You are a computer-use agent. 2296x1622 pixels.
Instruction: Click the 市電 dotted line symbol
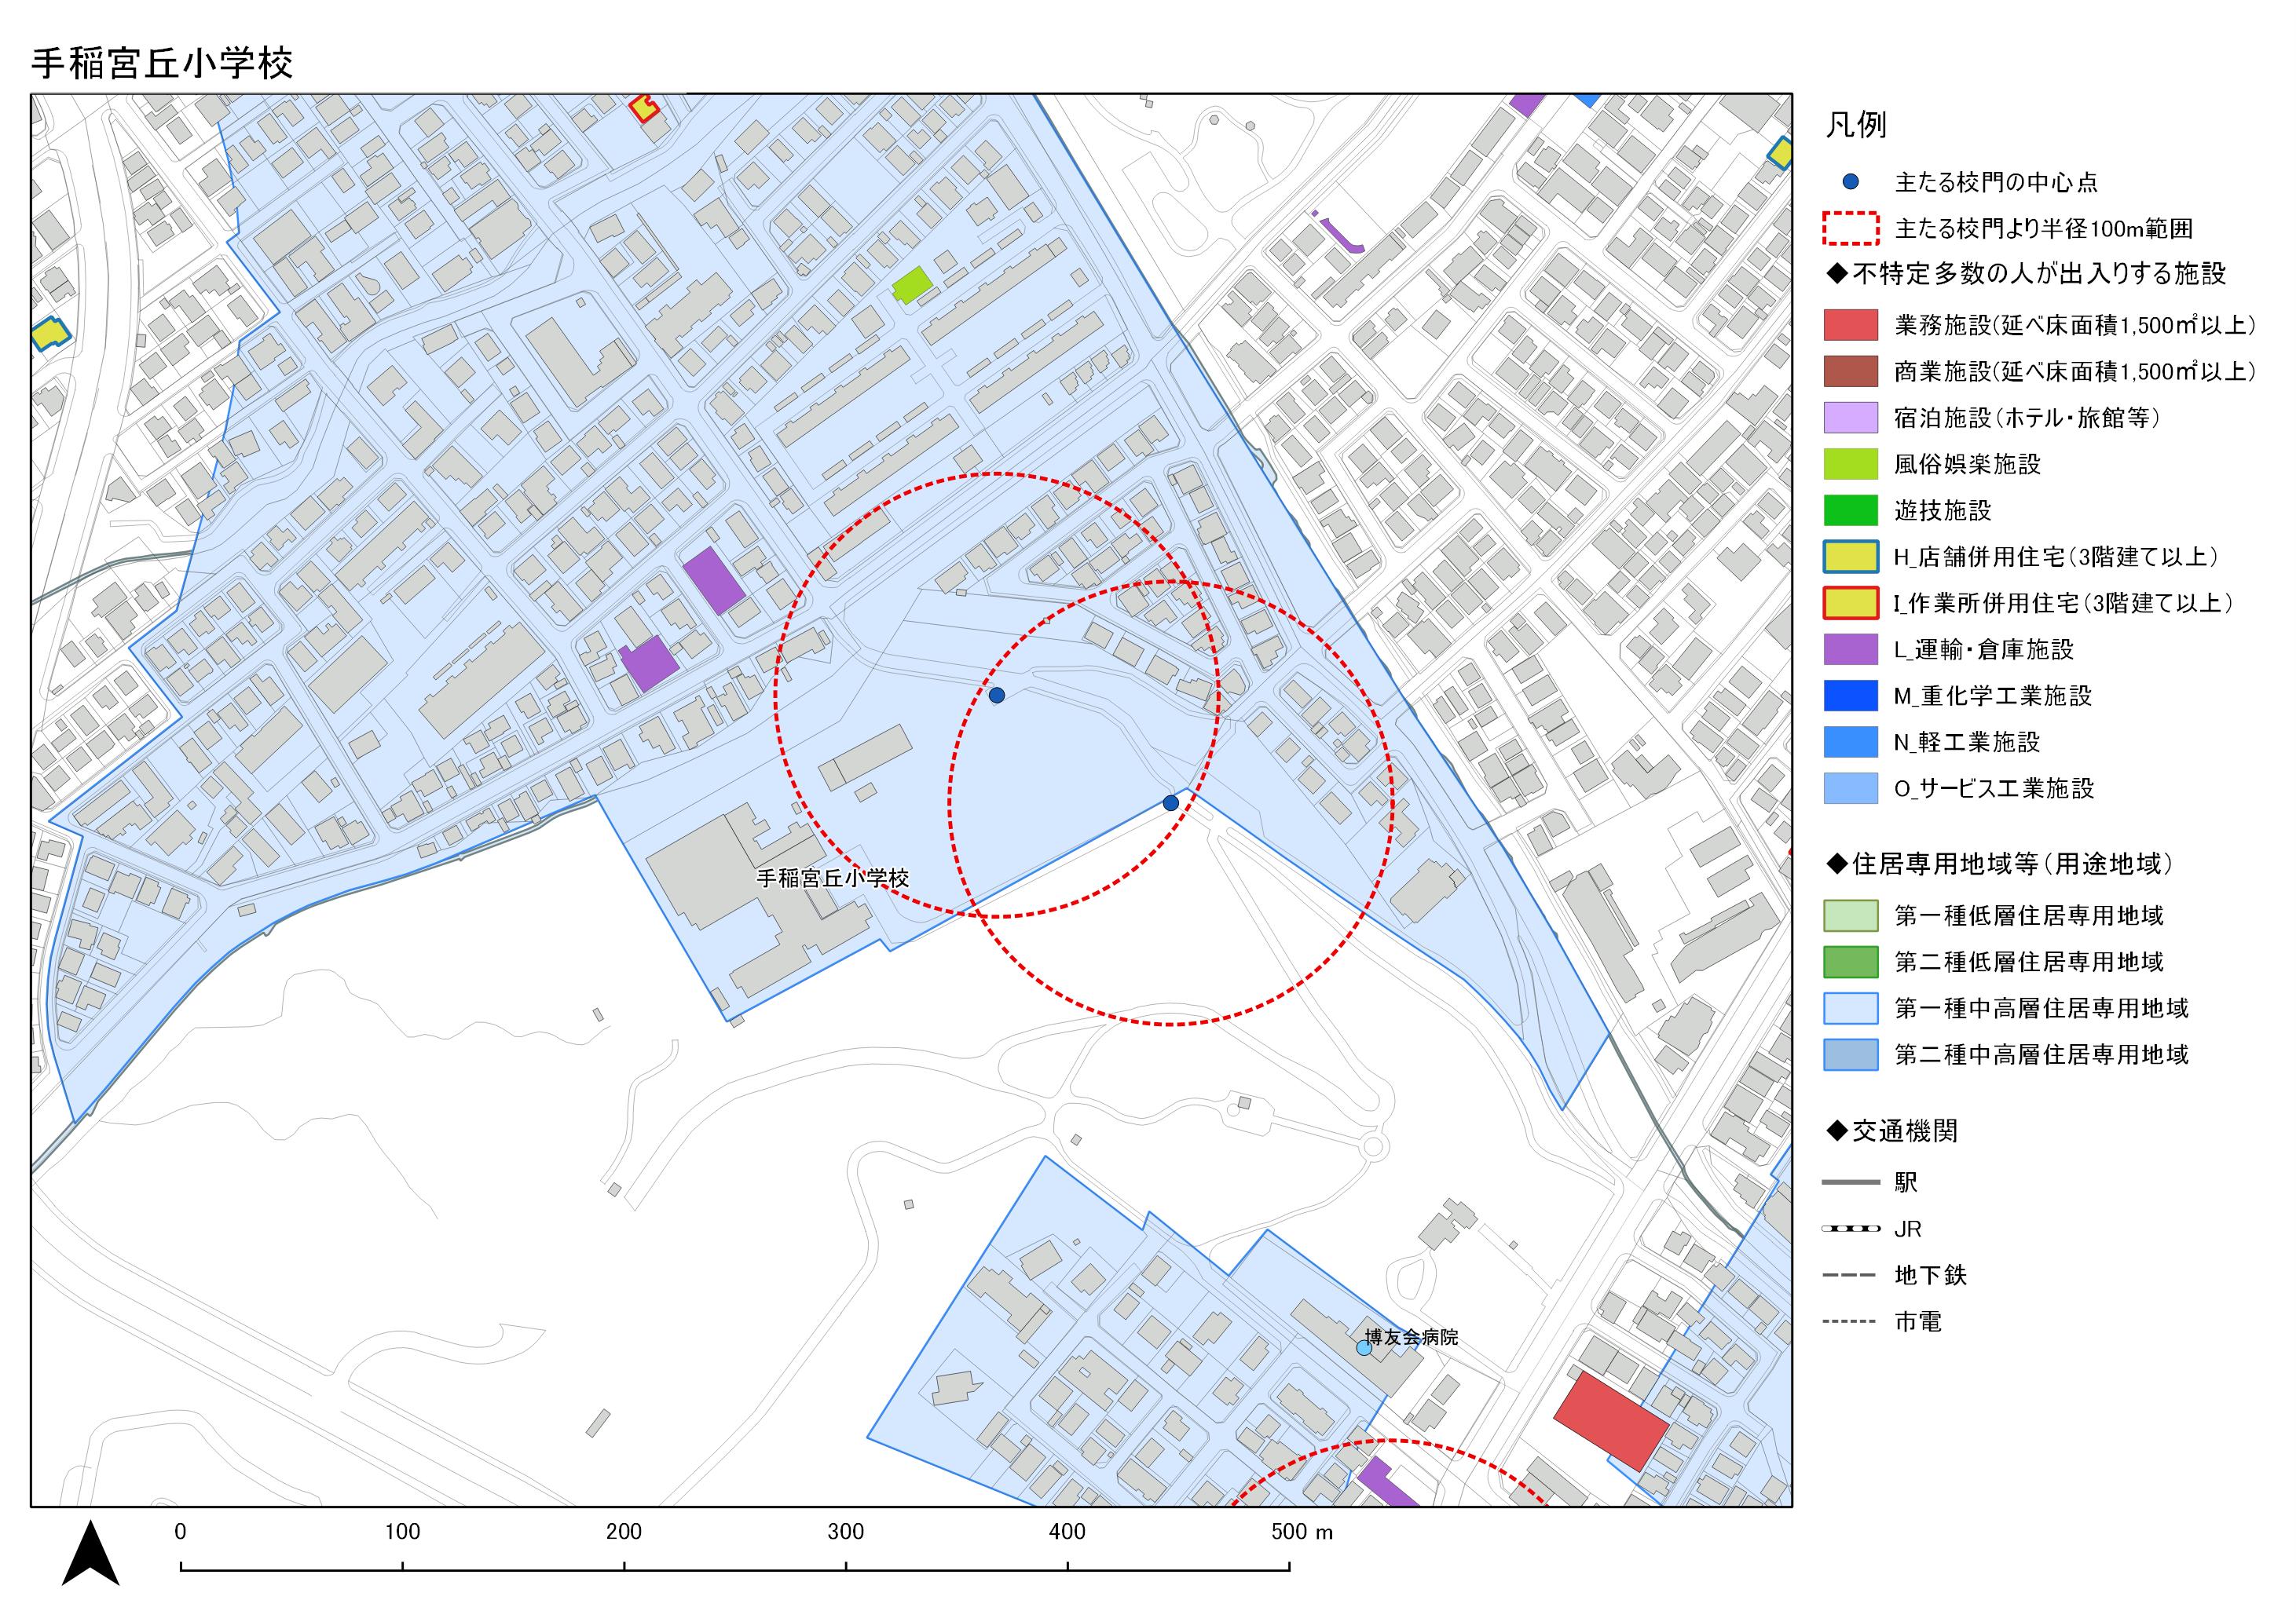pos(1851,1321)
